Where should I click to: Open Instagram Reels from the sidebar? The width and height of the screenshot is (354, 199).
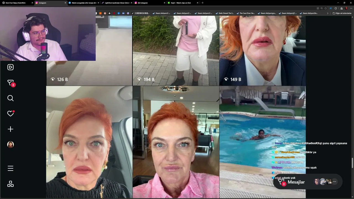(x=11, y=67)
